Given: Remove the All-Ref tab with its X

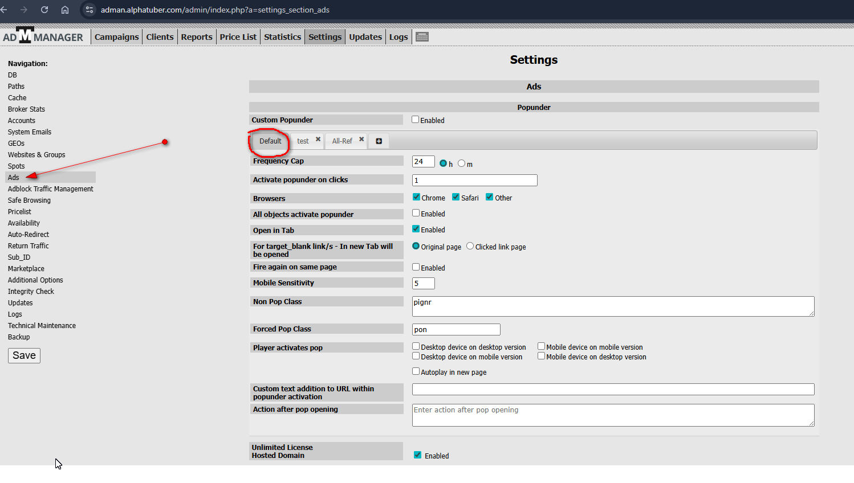Looking at the screenshot, I should pyautogui.click(x=361, y=139).
